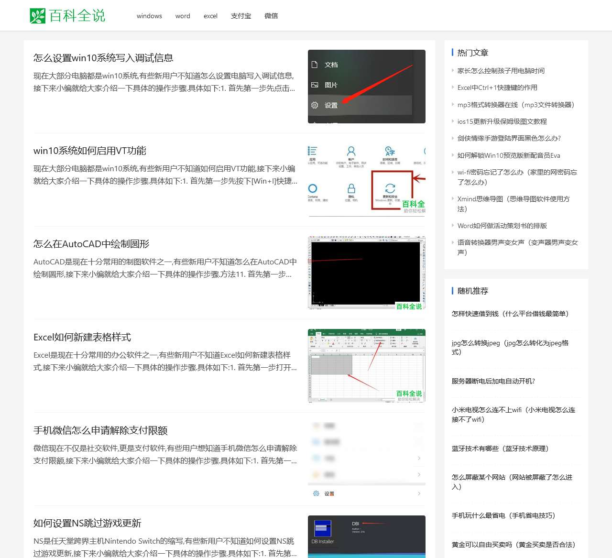Click the Excel中Ctrl+1快捷键的作用 link
The height and width of the screenshot is (558, 612).
click(x=497, y=88)
